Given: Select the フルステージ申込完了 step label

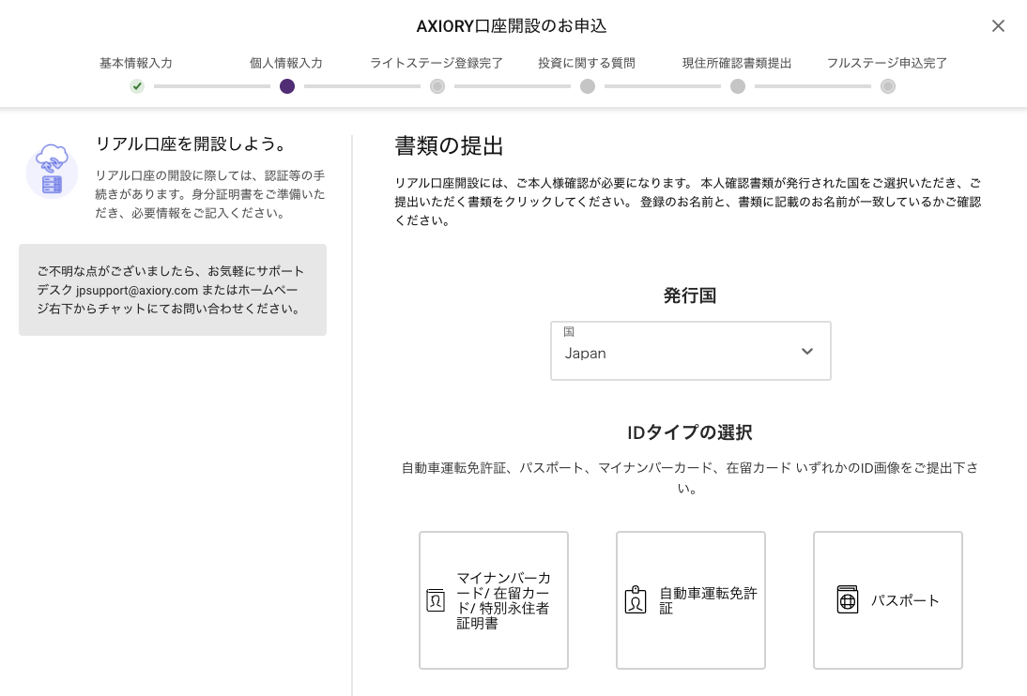Looking at the screenshot, I should (x=887, y=63).
